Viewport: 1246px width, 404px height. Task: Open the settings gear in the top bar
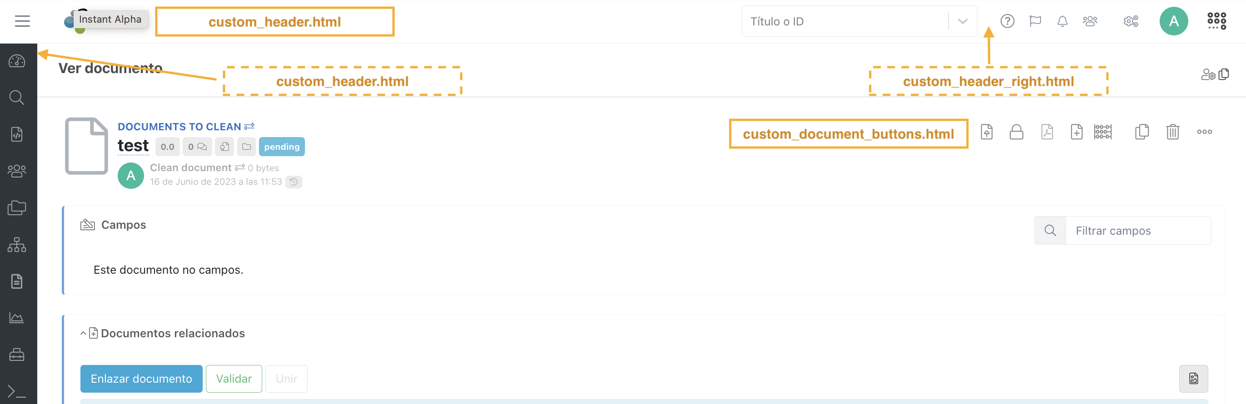pyautogui.click(x=1130, y=21)
